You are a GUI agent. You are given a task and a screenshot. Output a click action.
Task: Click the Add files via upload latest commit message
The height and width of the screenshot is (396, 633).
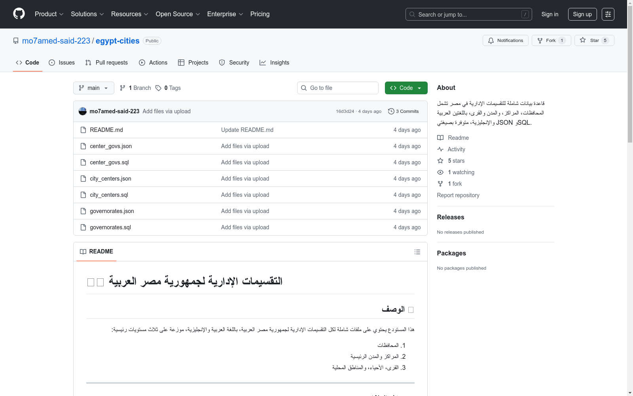[167, 111]
